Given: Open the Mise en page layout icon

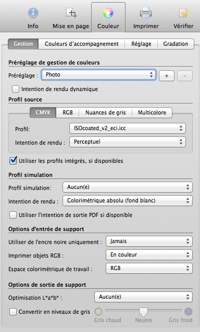Looking at the screenshot, I should pyautogui.click(x=71, y=13).
